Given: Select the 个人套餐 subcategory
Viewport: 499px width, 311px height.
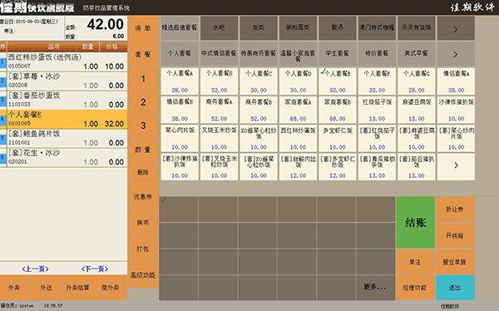Looking at the screenshot, I should (180, 53).
